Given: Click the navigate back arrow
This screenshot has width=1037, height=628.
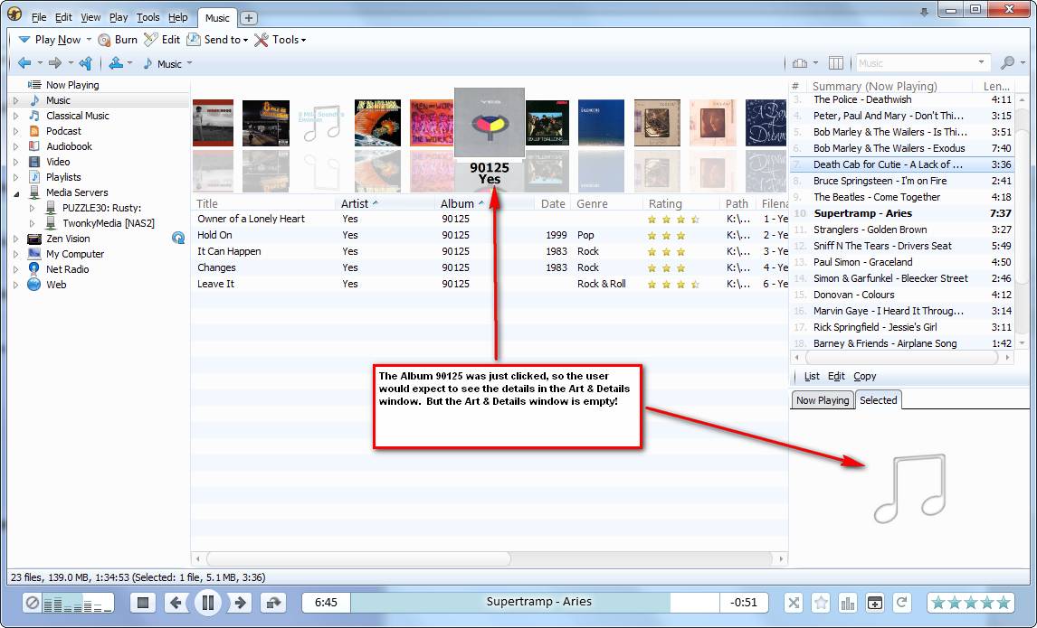Looking at the screenshot, I should coord(24,63).
